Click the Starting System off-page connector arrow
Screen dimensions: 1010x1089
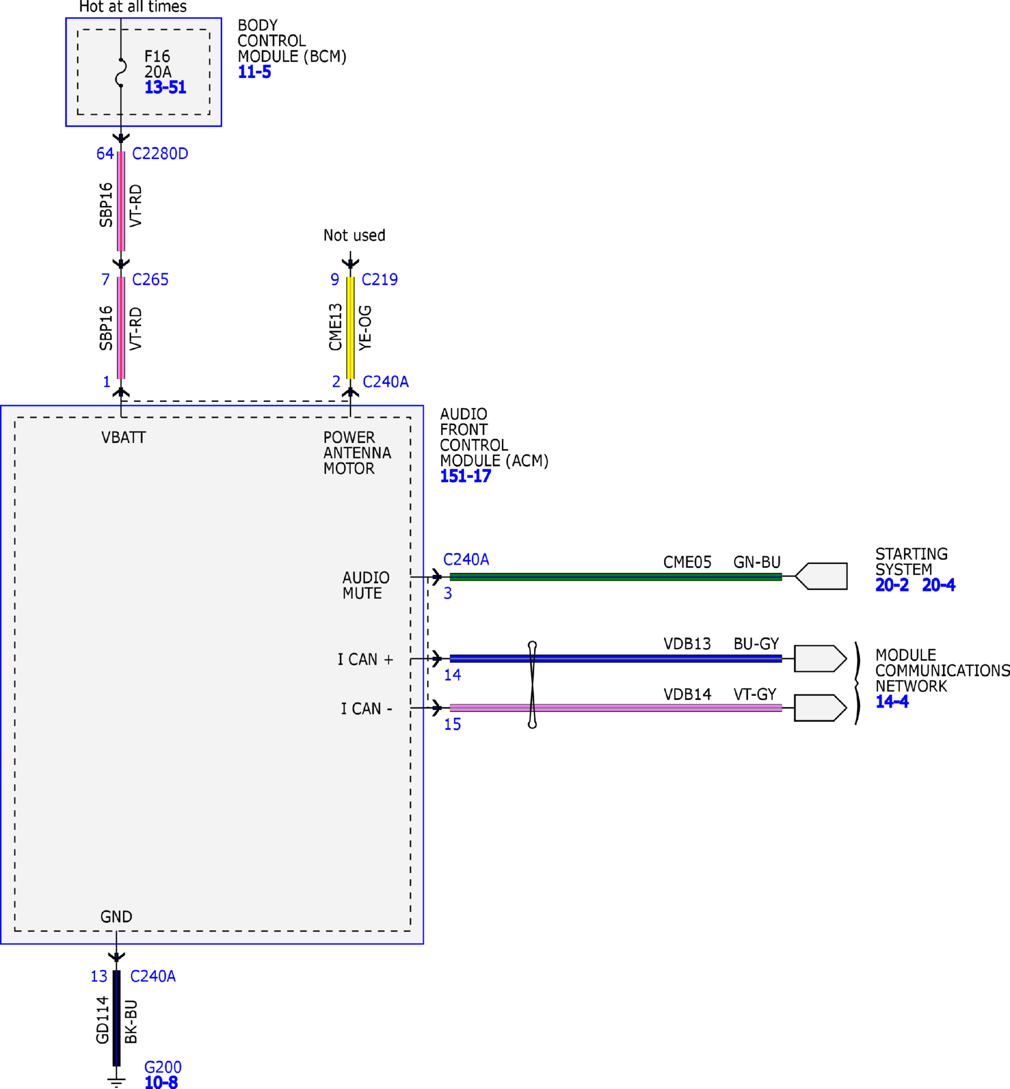[x=821, y=576]
